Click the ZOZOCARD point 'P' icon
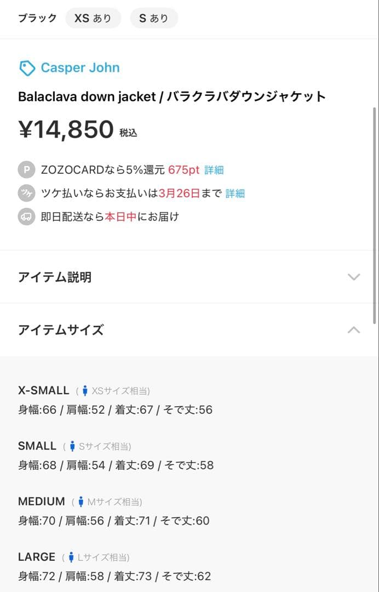379x592 pixels. coord(26,169)
